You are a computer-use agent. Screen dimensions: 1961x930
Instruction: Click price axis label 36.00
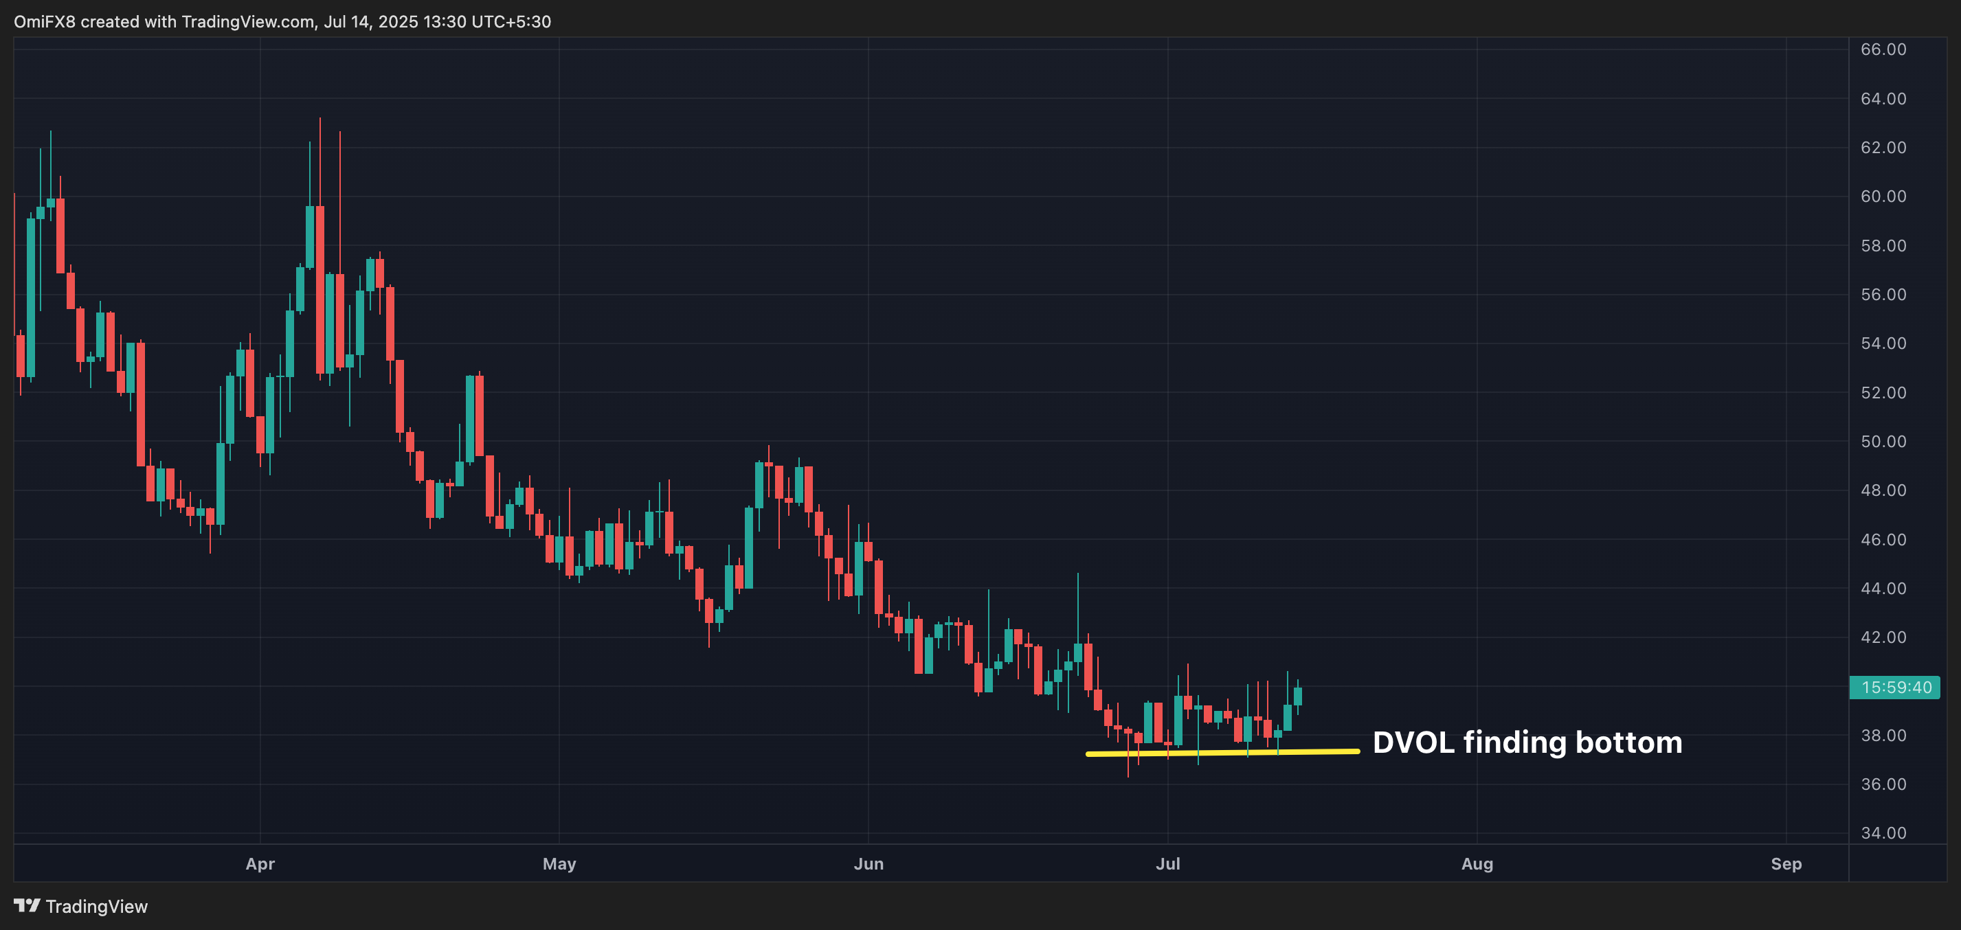coord(1883,784)
